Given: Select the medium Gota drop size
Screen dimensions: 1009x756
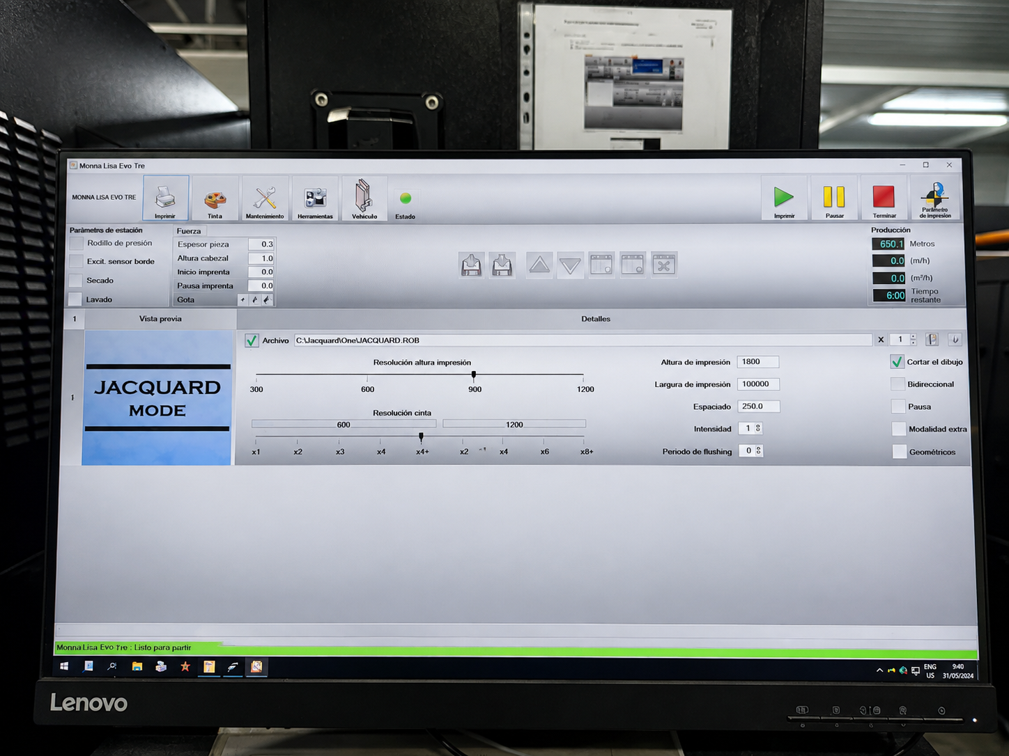Looking at the screenshot, I should (x=254, y=300).
